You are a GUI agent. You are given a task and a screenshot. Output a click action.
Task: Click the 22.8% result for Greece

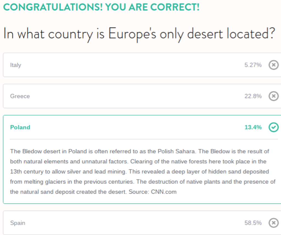click(x=253, y=96)
